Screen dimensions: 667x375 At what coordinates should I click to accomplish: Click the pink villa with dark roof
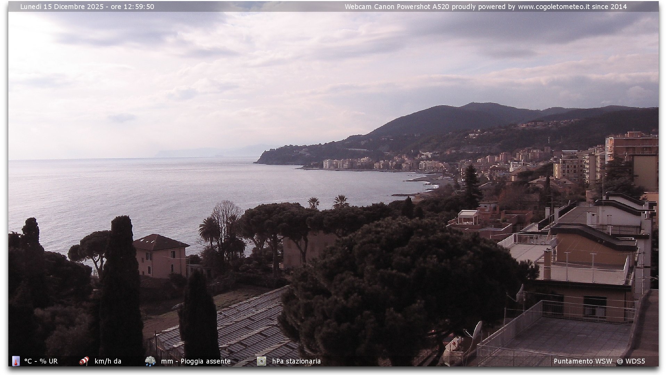click(160, 255)
